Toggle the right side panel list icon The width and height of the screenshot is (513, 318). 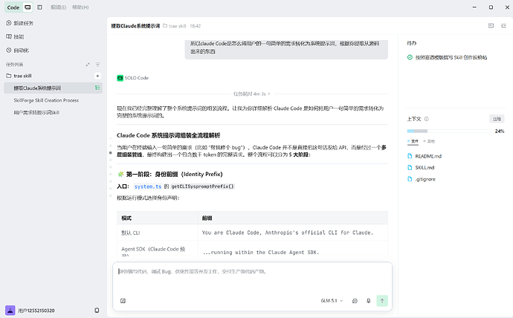503,25
